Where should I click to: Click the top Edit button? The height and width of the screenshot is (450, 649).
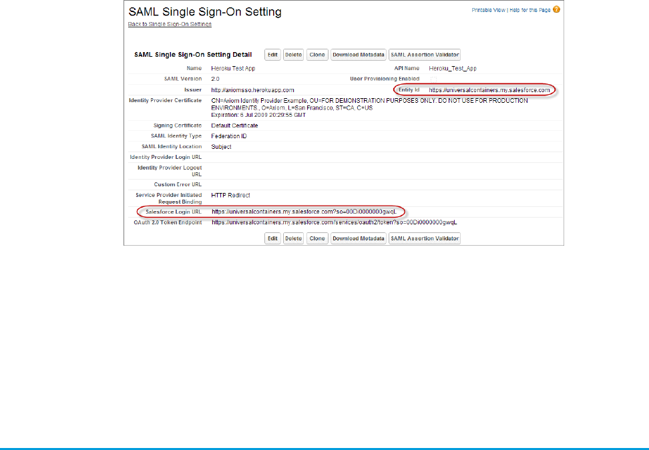[x=272, y=55]
